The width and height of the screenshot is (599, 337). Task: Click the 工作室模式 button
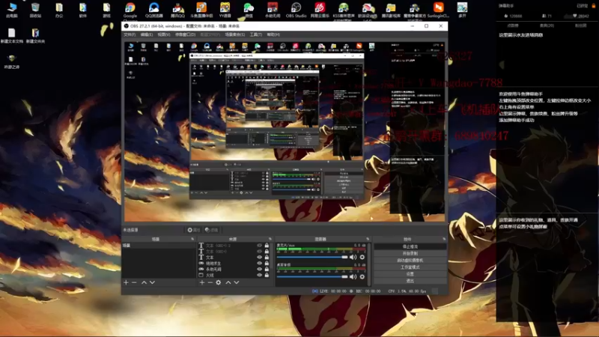pyautogui.click(x=410, y=267)
